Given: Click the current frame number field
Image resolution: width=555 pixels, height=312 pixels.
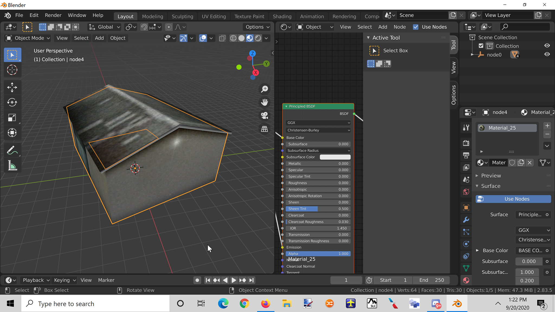Looking at the screenshot, I should tap(346, 280).
